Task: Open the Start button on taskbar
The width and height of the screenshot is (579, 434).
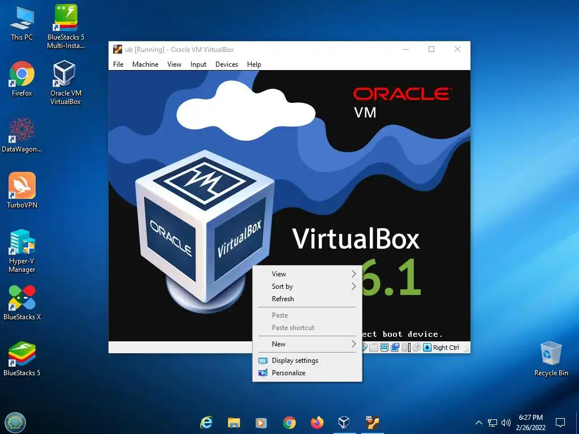Action: point(15,423)
